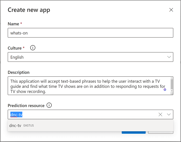Click the Description scrollbar up arrow
181x142 pixels.
coord(172,78)
